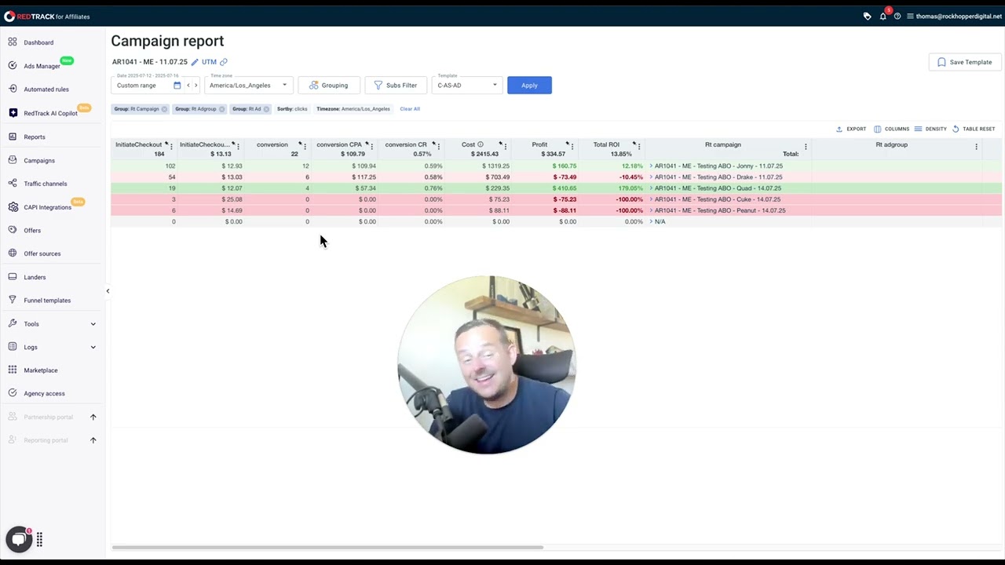Click the Clear All link
Viewport: 1005px width, 565px height.
pyautogui.click(x=410, y=109)
